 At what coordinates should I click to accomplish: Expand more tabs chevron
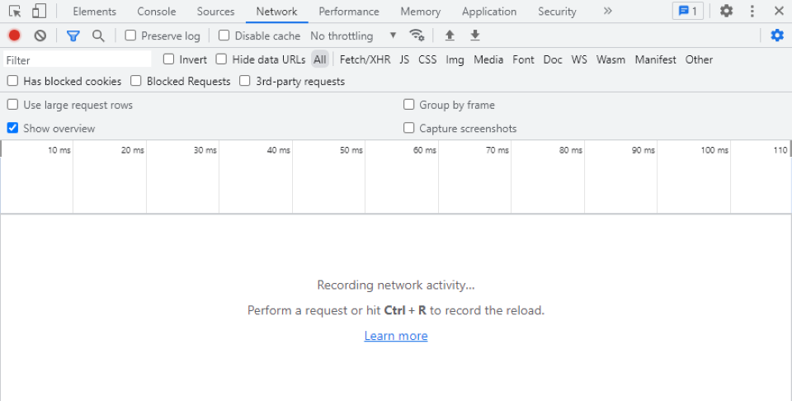[608, 12]
